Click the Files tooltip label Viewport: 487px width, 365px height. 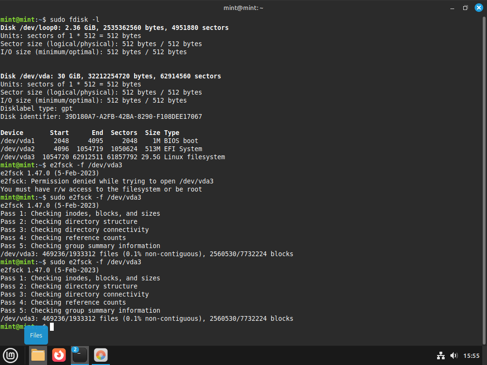coord(36,335)
